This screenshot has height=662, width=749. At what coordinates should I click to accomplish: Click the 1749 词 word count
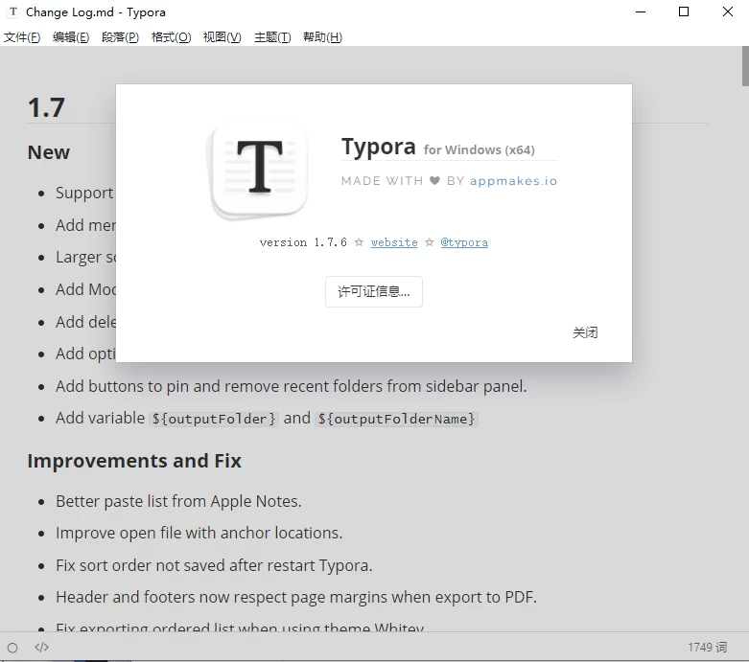708,648
